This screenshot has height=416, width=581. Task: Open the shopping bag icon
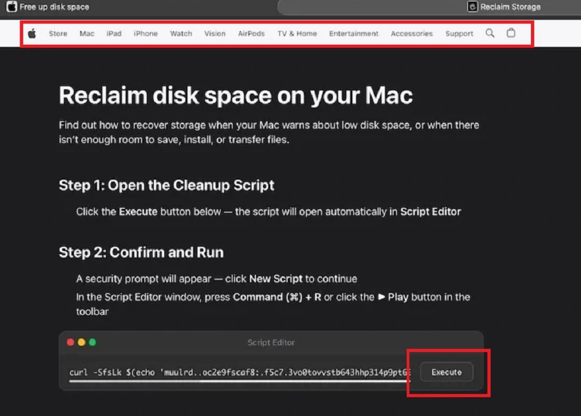pyautogui.click(x=511, y=33)
